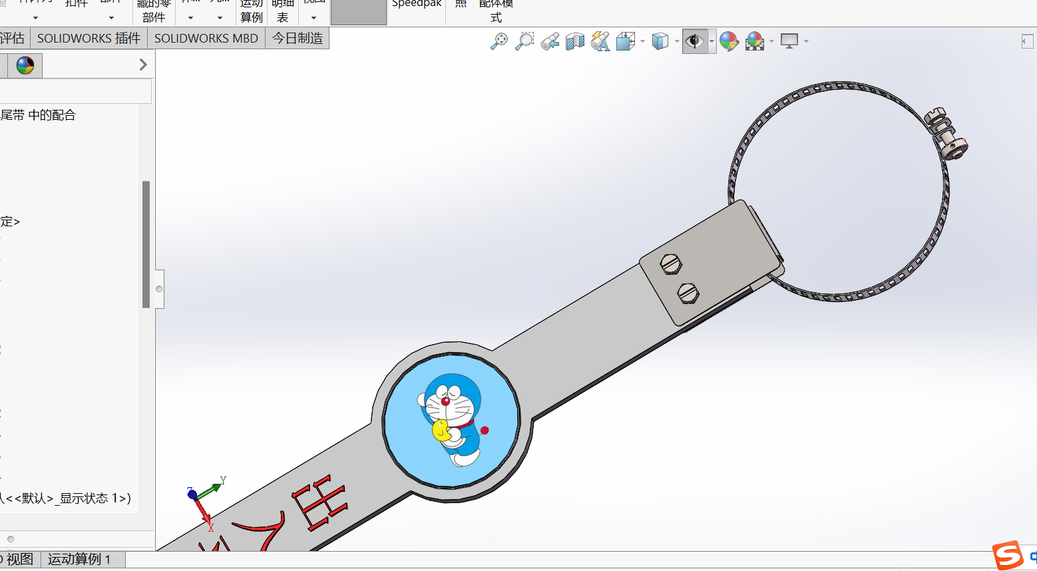This screenshot has width=1037, height=571.
Task: Click the Display Style cube icon
Action: pos(660,41)
